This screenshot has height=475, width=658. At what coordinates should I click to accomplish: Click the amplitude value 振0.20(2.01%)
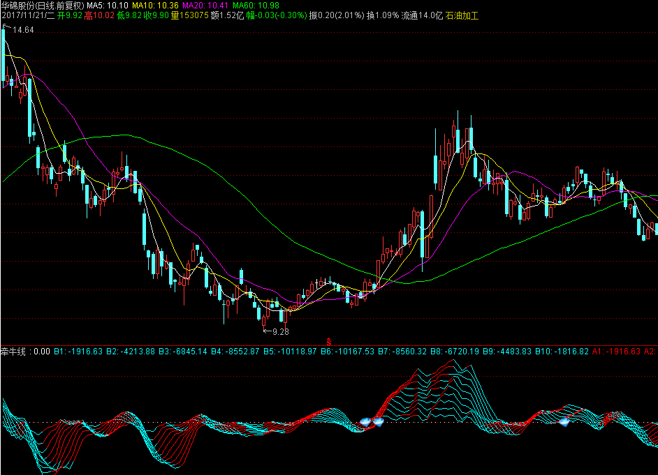coord(337,16)
